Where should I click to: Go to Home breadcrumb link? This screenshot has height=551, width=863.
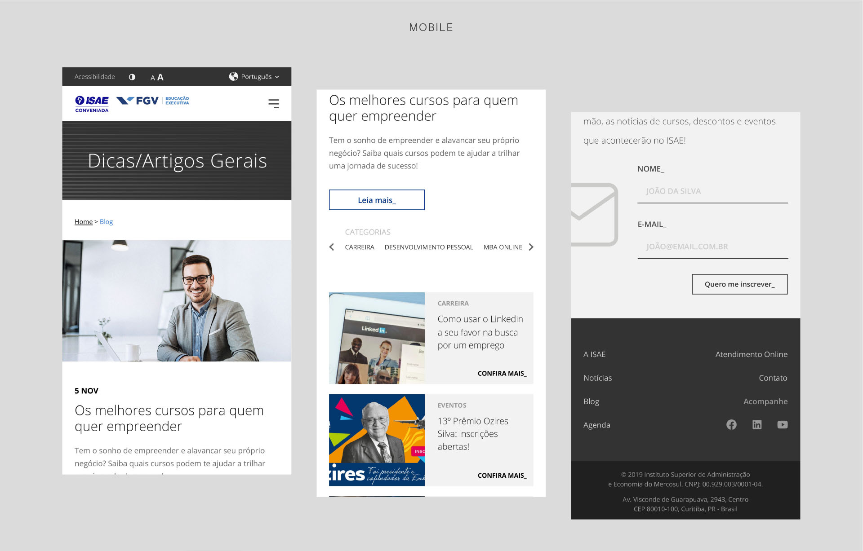83,222
